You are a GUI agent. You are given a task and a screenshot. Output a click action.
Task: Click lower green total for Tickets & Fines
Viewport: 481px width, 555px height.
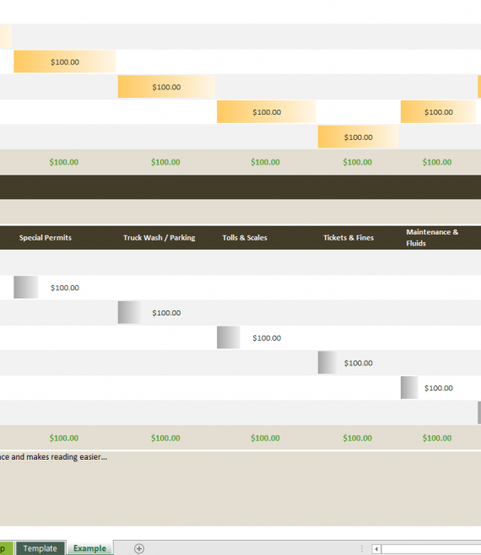point(358,438)
